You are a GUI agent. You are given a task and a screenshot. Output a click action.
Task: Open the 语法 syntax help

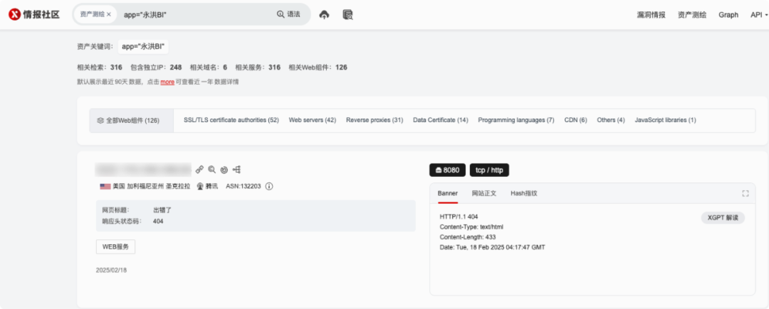[x=288, y=15]
